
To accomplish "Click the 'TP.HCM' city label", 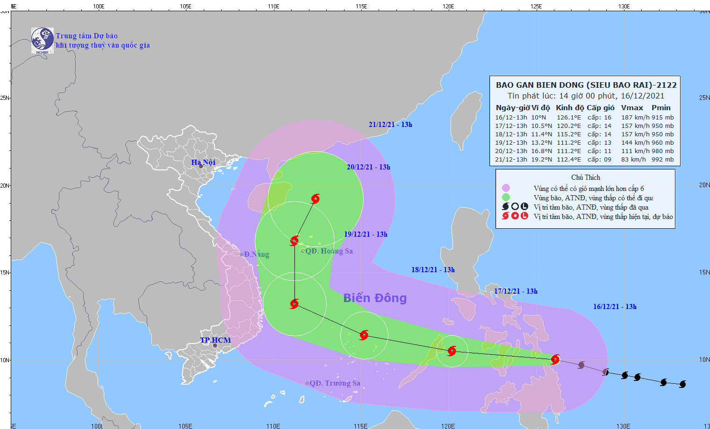I will click(x=215, y=340).
